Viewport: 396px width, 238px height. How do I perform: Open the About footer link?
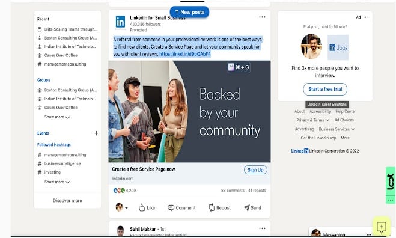299,111
